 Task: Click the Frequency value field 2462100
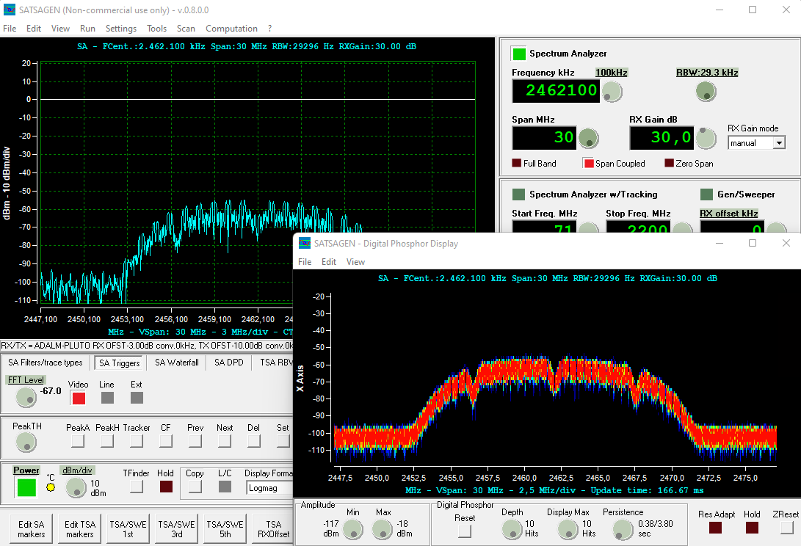coord(556,91)
